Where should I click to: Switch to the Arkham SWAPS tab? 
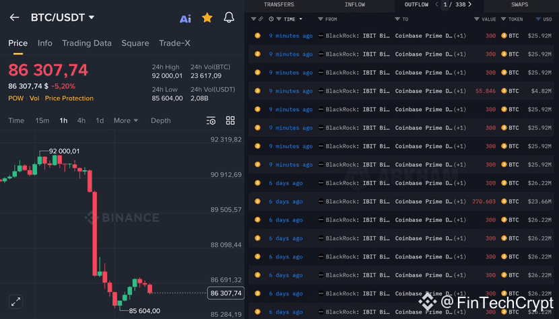(519, 5)
